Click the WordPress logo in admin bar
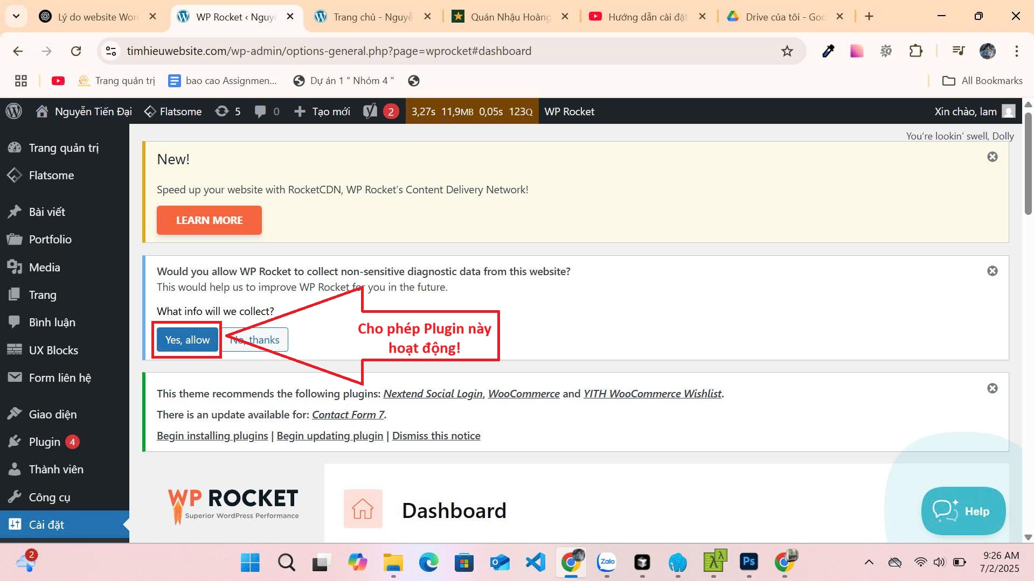The height and width of the screenshot is (581, 1034). pyautogui.click(x=14, y=111)
